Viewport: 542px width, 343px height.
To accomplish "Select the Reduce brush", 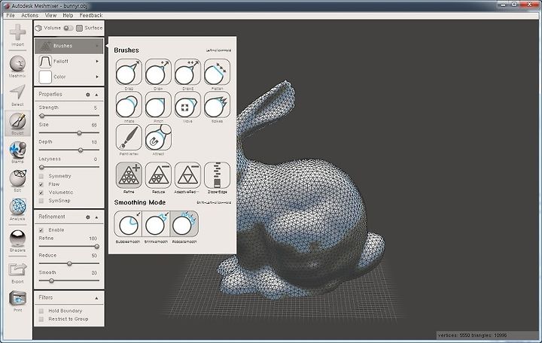I will 158,175.
